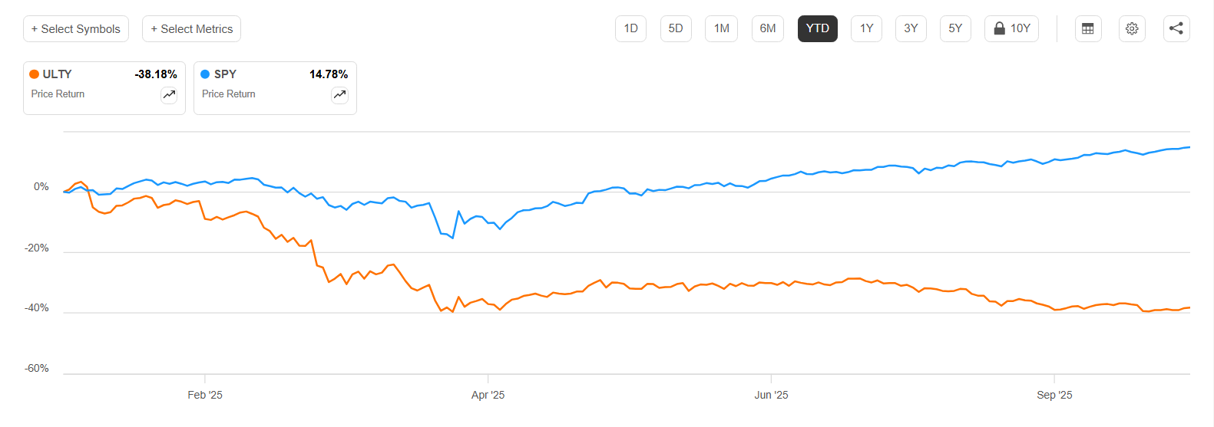Click the ULTY Price Return label
The image size is (1214, 427).
[58, 94]
